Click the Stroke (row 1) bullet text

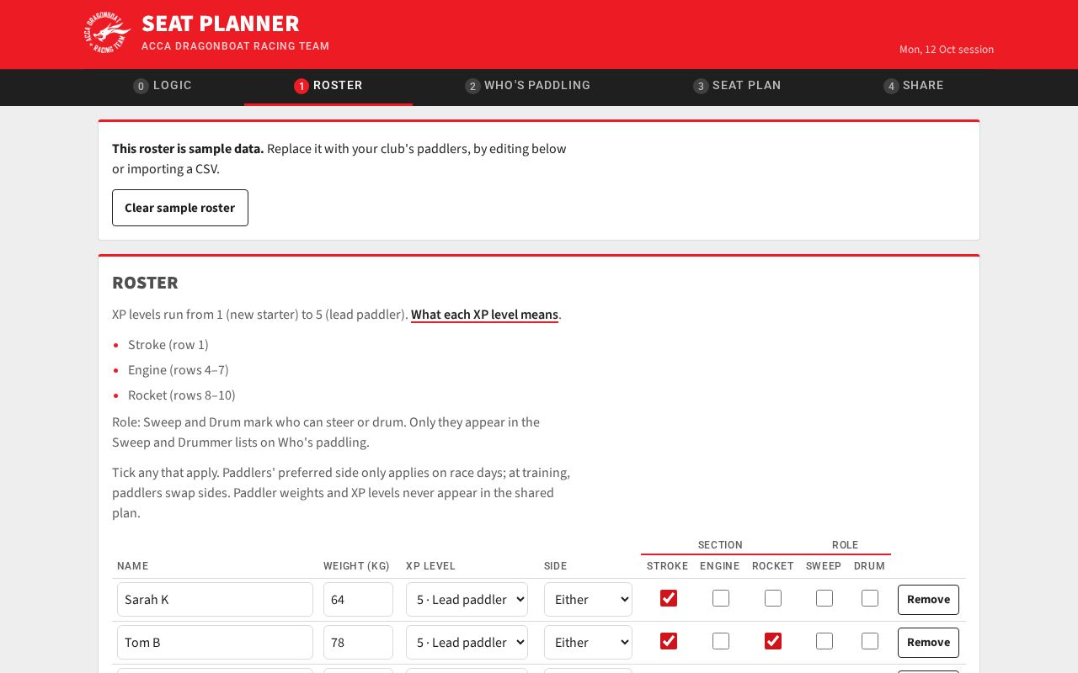[168, 345]
